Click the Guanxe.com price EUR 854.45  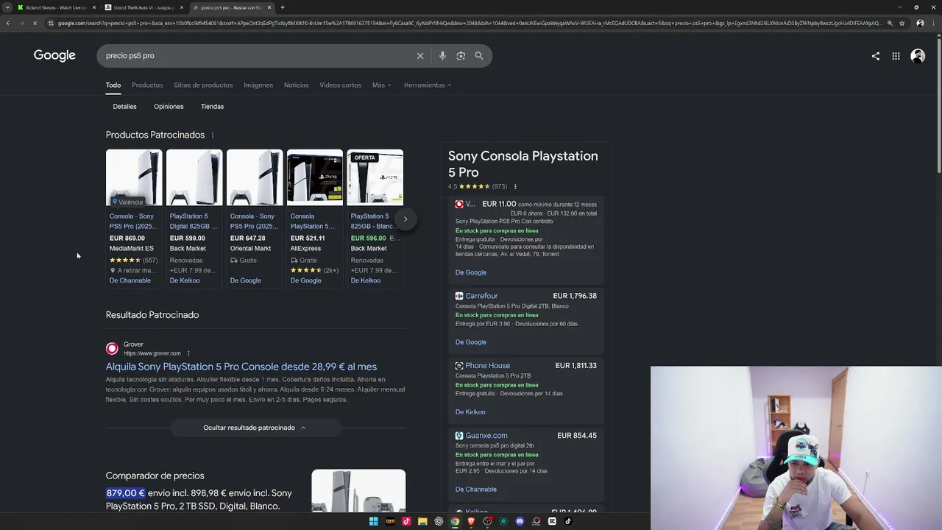[577, 436]
